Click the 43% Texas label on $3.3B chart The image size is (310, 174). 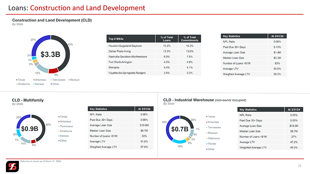70,45
